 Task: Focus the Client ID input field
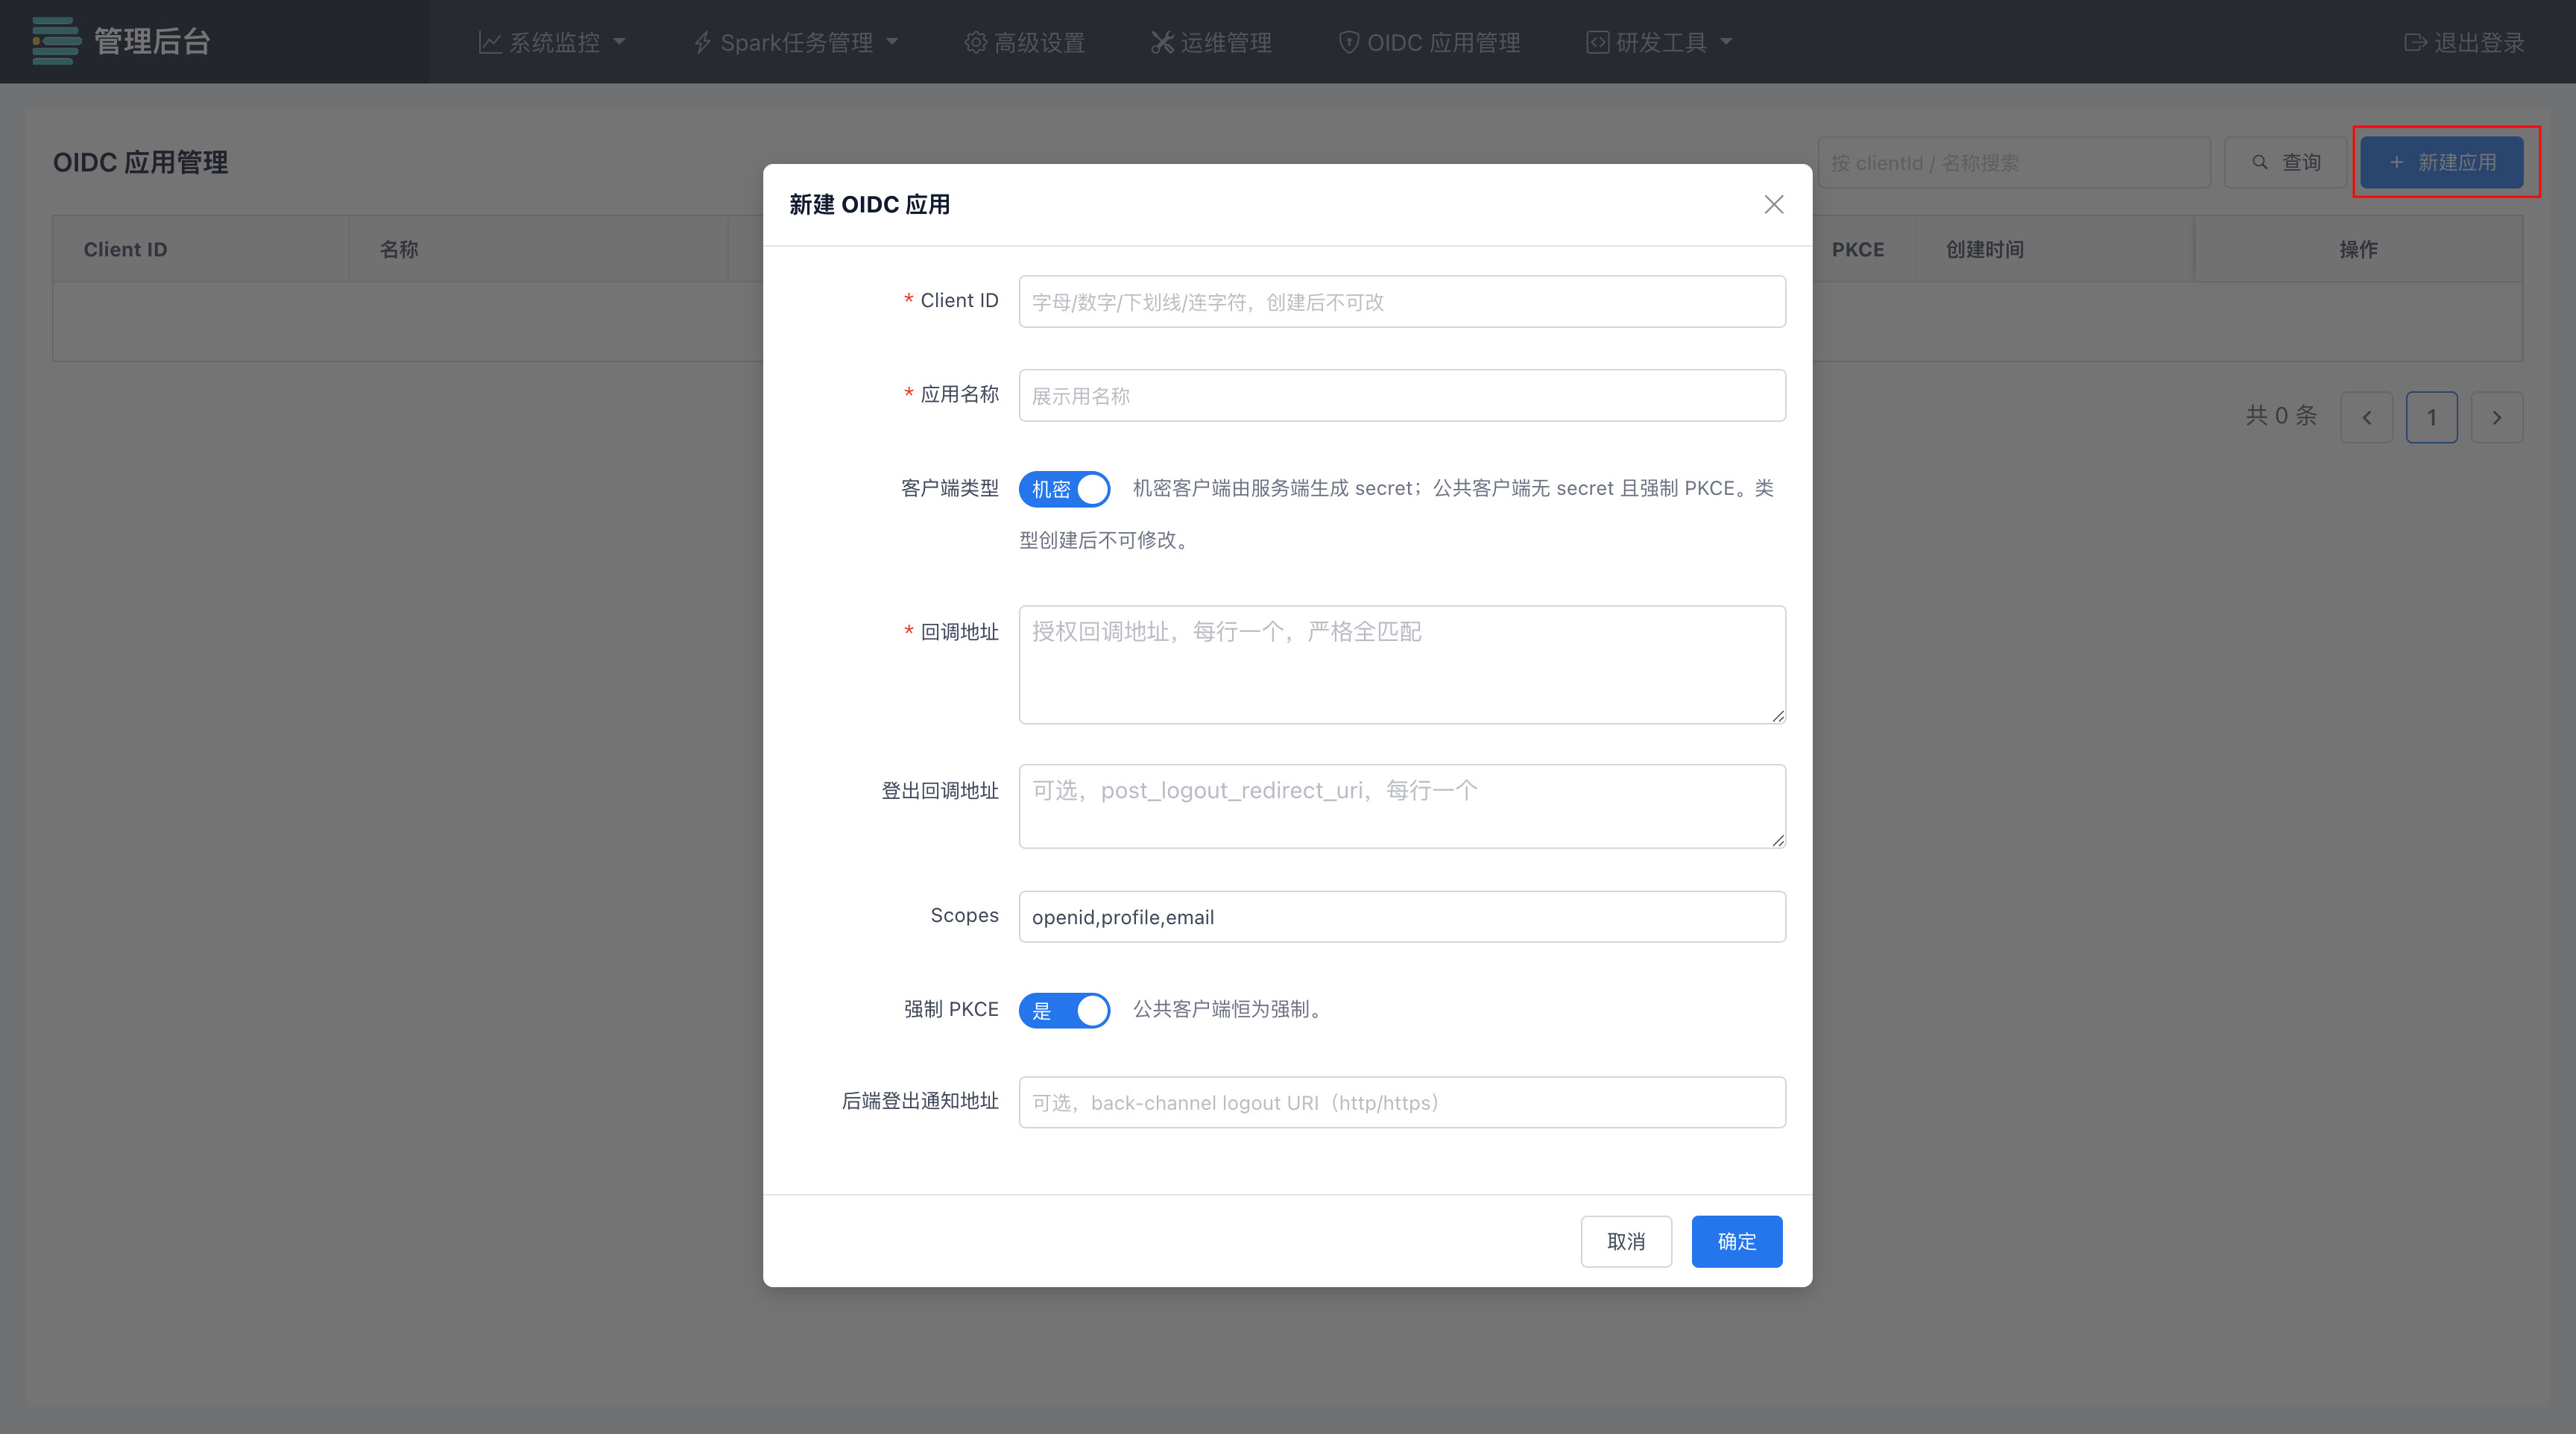pyautogui.click(x=1402, y=301)
